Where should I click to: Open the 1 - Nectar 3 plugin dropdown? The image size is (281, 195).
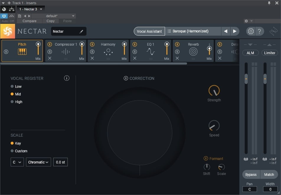click(31, 9)
